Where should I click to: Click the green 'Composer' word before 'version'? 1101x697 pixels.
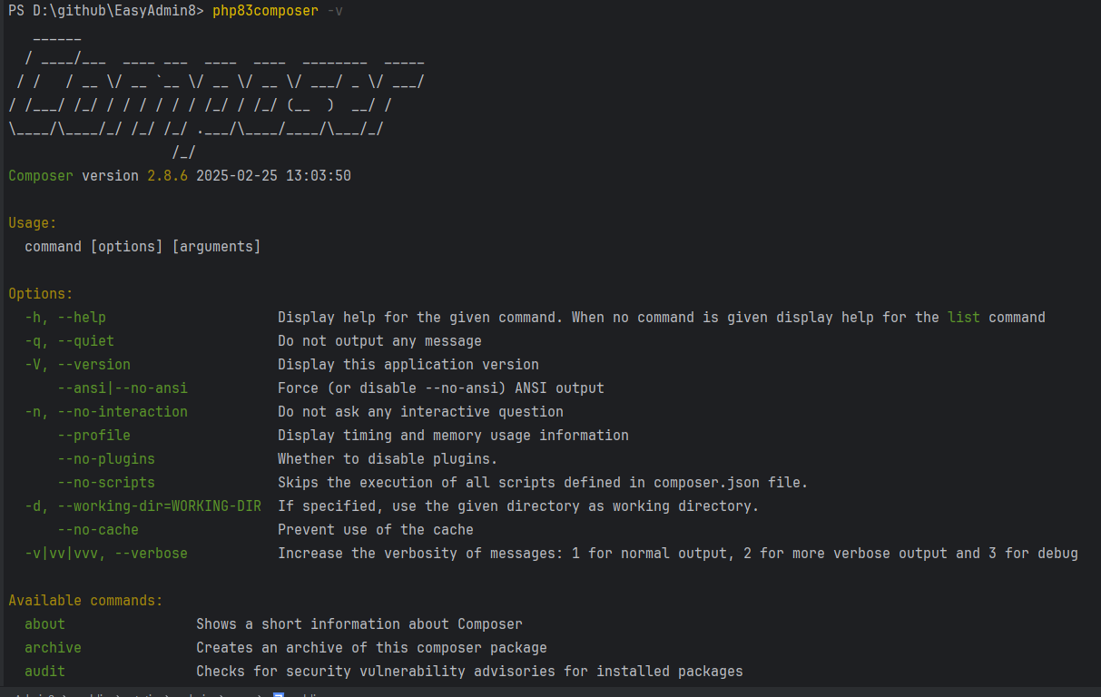coord(41,176)
